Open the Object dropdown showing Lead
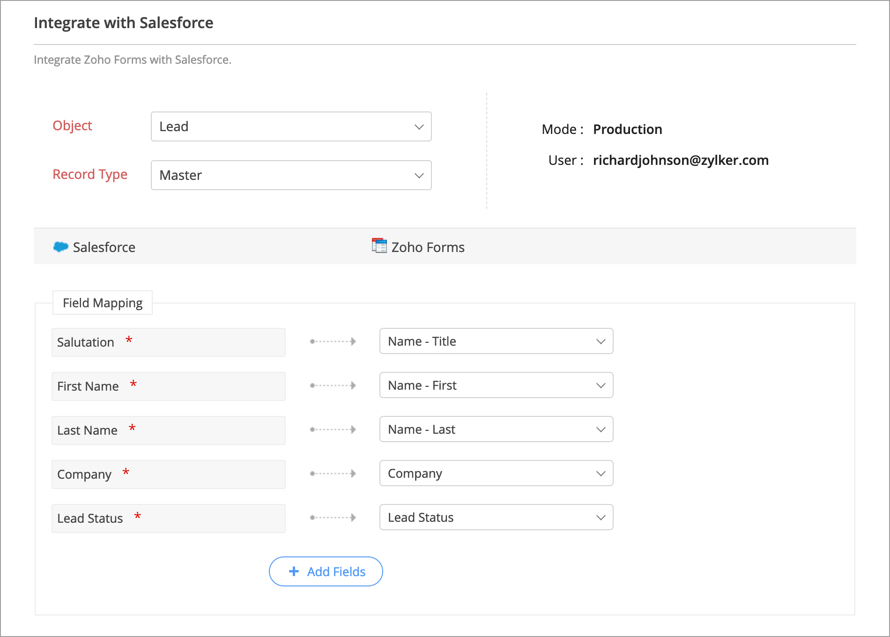 291,126
